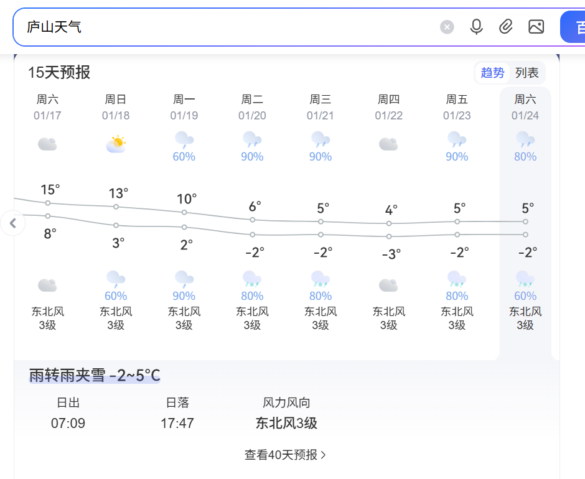Select the 周六 01/24 forecast column
The image size is (585, 479).
coord(525,107)
